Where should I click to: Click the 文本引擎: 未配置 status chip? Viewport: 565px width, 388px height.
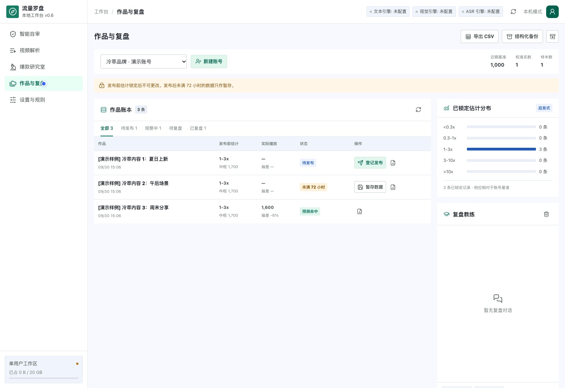[x=388, y=12]
